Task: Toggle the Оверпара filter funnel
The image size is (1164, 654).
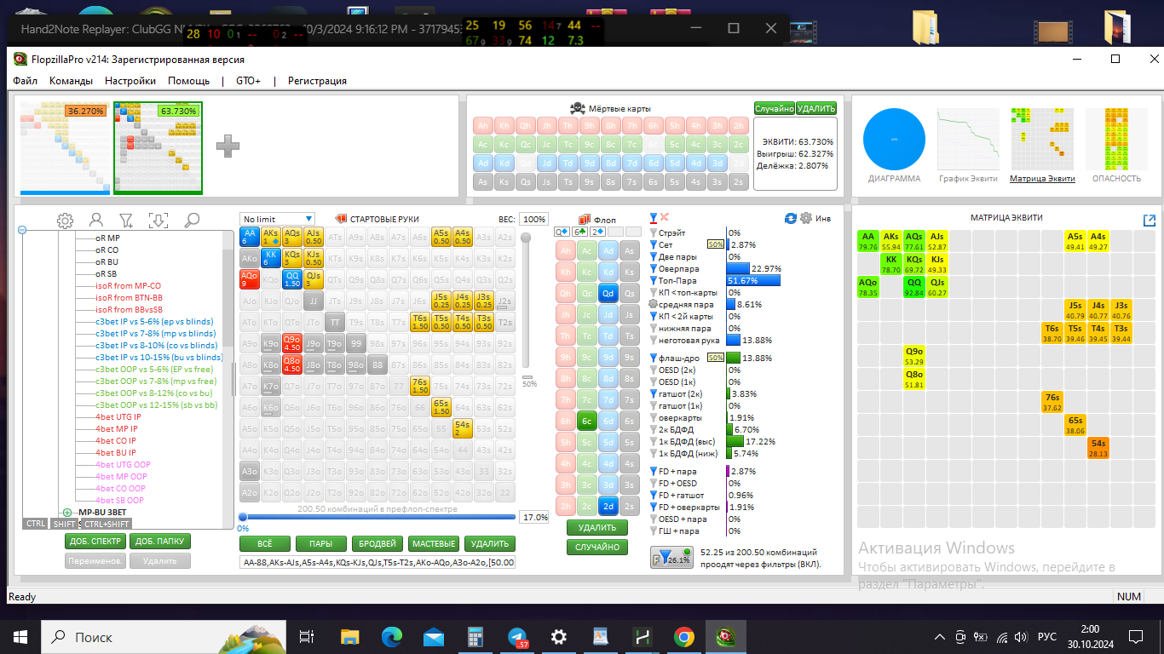Action: [x=654, y=268]
